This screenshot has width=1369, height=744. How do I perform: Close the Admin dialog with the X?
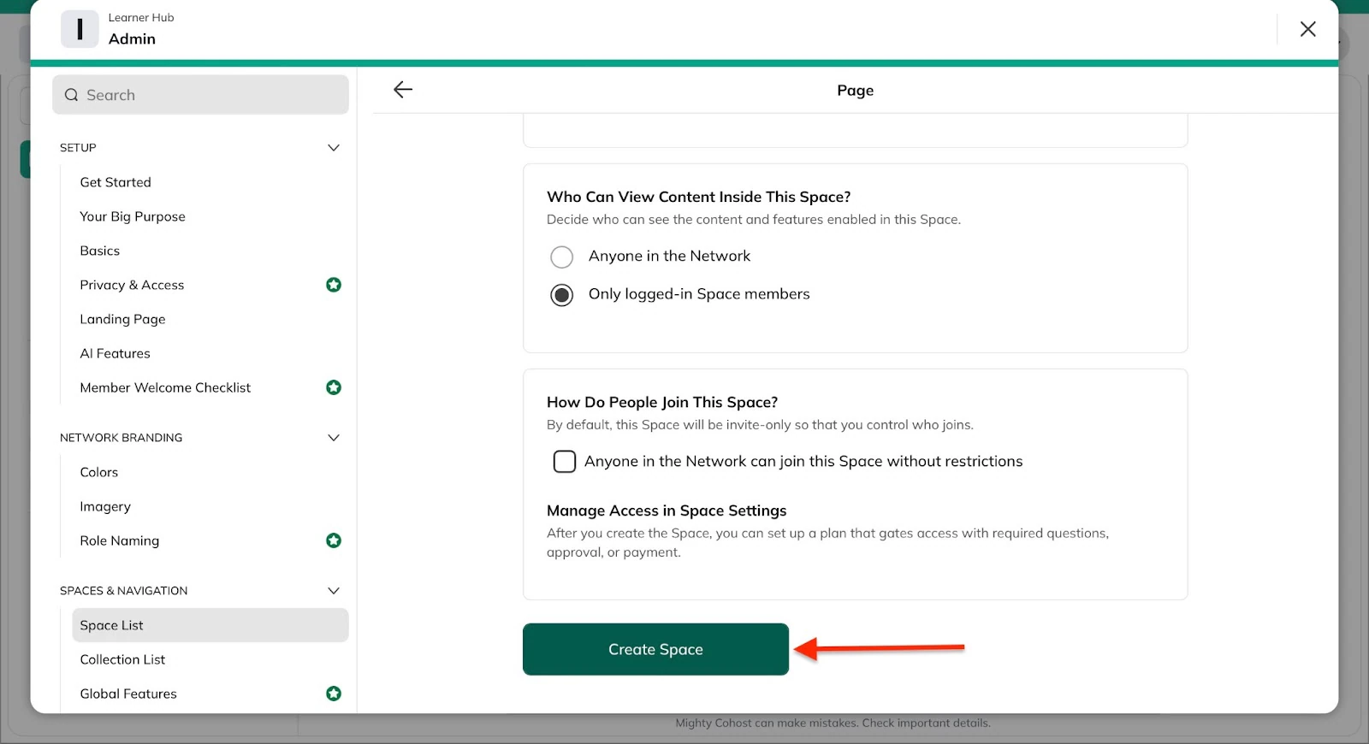[x=1308, y=29]
